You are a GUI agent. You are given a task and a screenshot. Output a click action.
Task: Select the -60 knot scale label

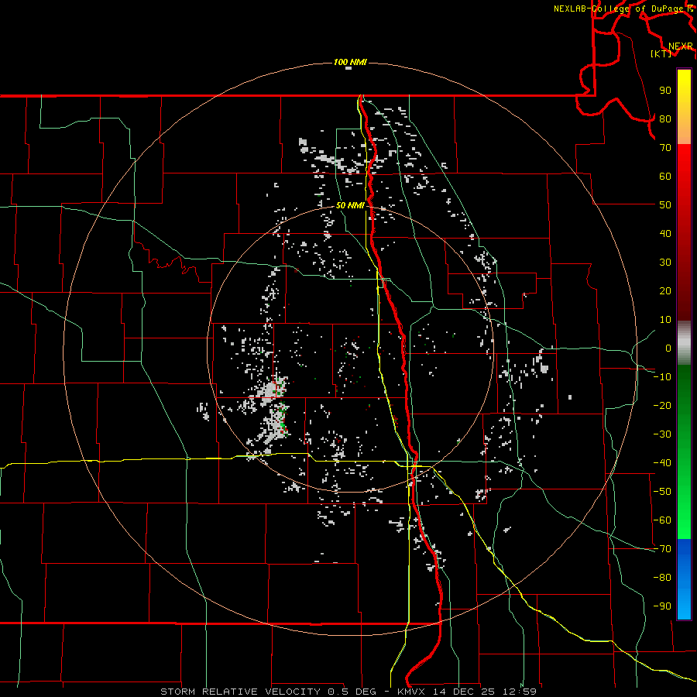(x=662, y=520)
